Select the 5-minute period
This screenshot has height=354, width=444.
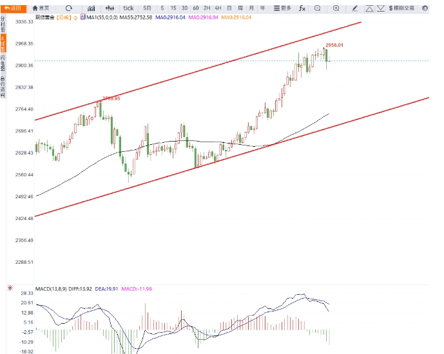(162, 8)
